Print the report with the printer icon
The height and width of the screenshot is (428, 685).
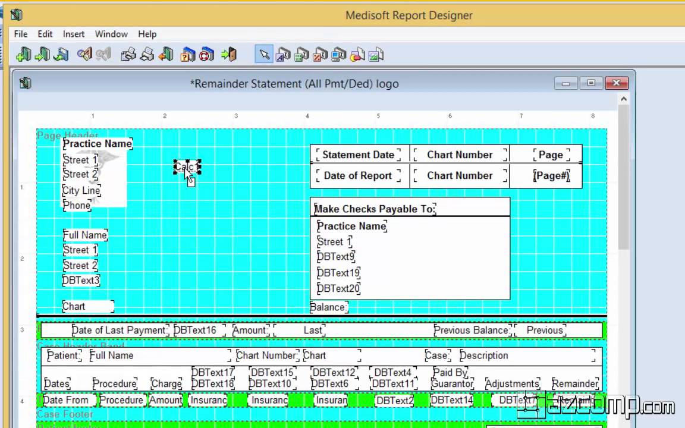pos(147,55)
